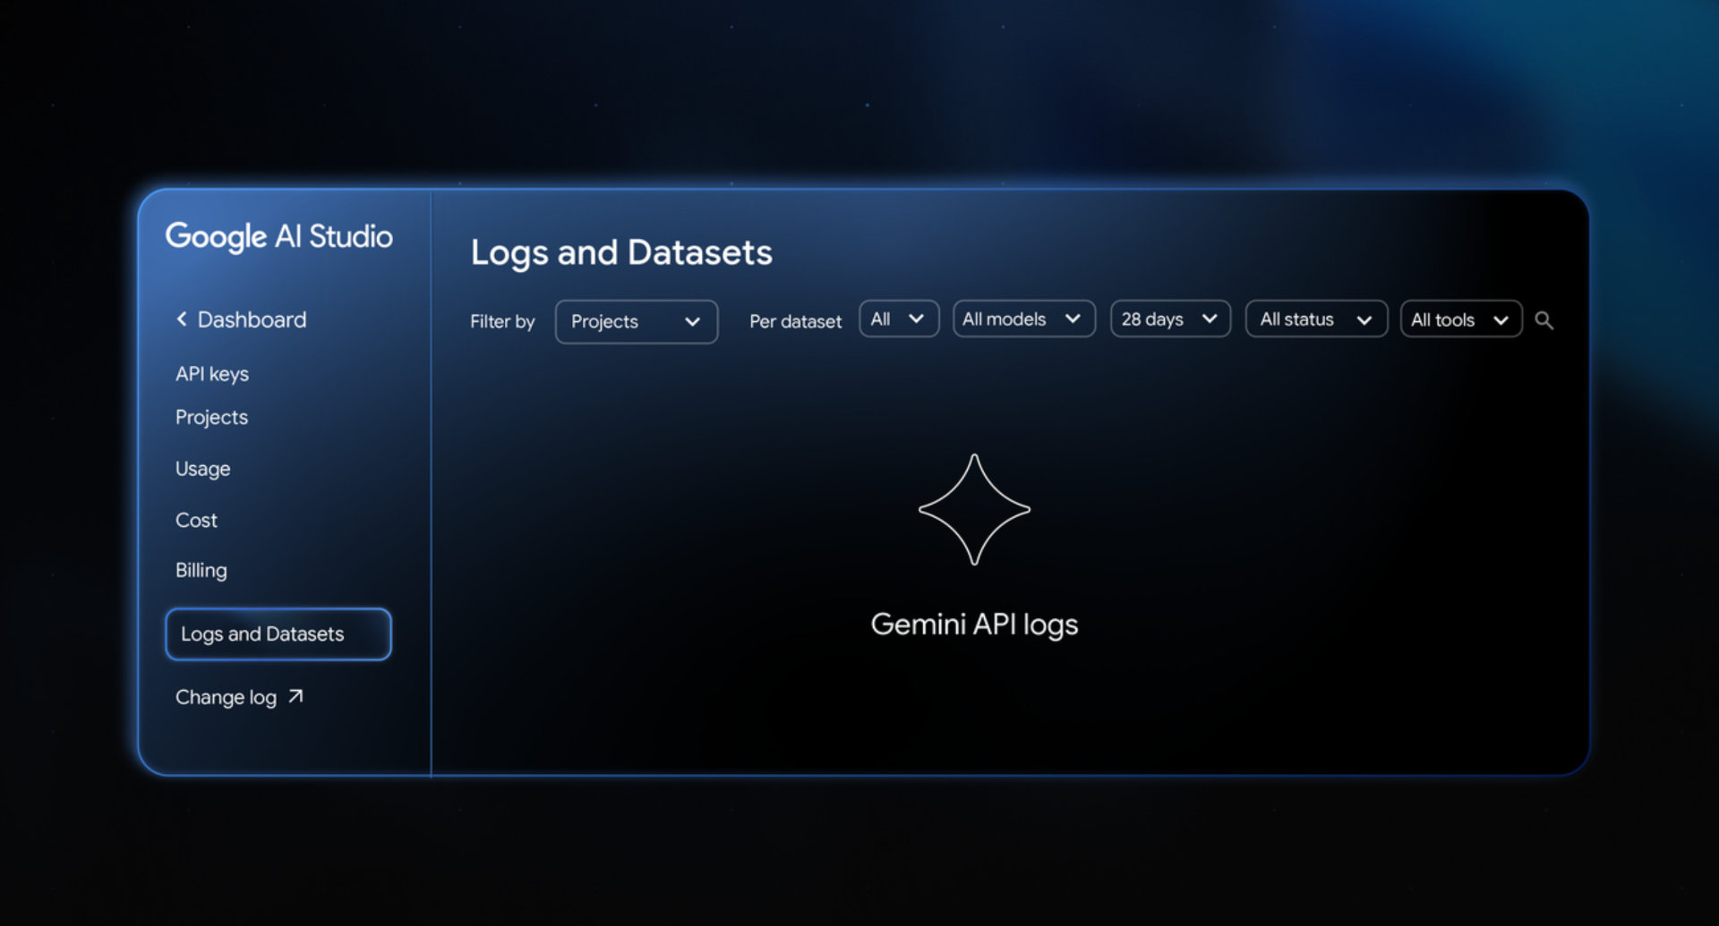Click the search magnifier icon
This screenshot has width=1719, height=926.
tap(1544, 320)
